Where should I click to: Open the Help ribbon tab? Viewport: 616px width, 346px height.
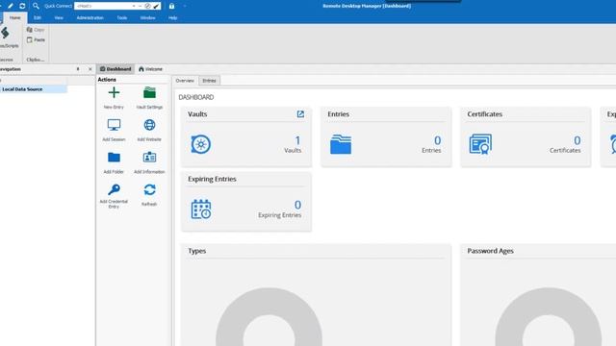(x=173, y=17)
